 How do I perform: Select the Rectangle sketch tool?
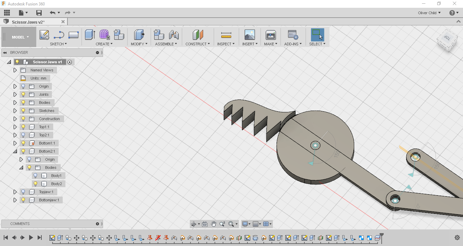(74, 35)
